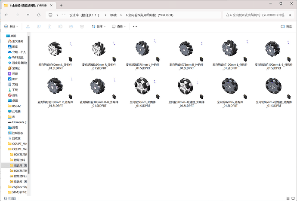
Task: Show hidden breadcrumb path ellipsis
Action: pos(64,15)
